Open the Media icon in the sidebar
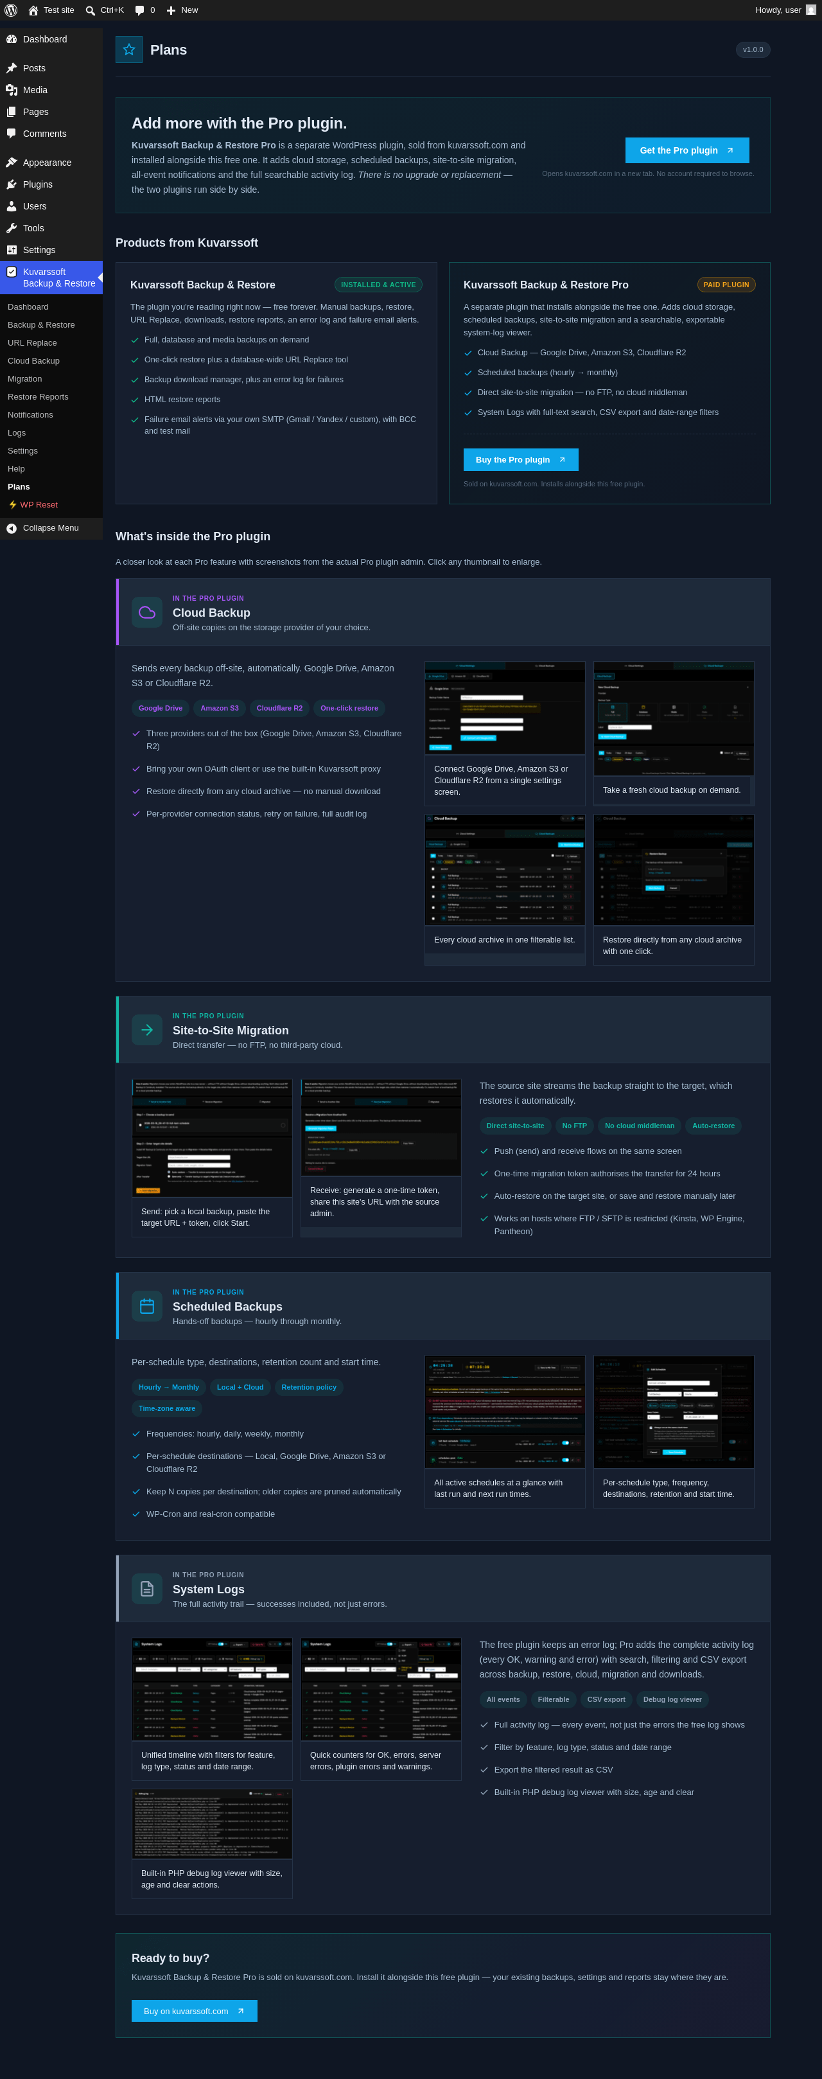This screenshot has width=822, height=2079. point(12,91)
